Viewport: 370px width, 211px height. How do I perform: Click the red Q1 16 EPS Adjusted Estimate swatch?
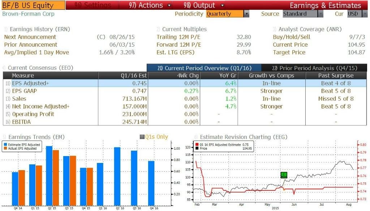[x=197, y=145]
